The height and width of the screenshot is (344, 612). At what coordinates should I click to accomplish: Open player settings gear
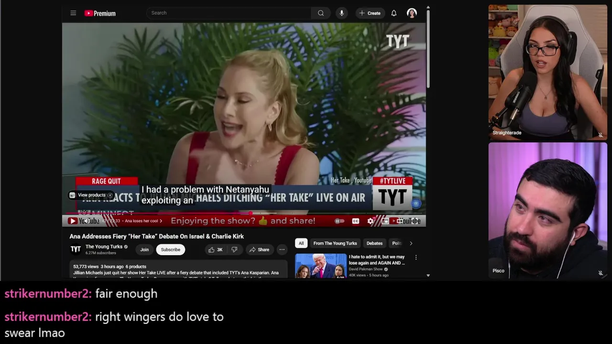pos(370,221)
